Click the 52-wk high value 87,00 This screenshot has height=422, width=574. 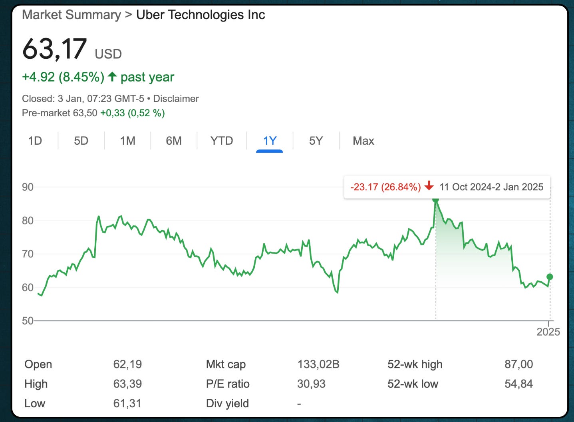coord(518,364)
